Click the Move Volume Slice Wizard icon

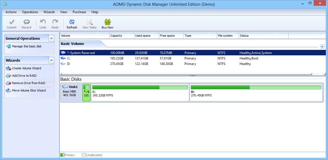8,90
